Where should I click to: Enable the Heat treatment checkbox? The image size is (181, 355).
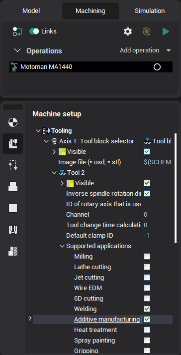147,330
